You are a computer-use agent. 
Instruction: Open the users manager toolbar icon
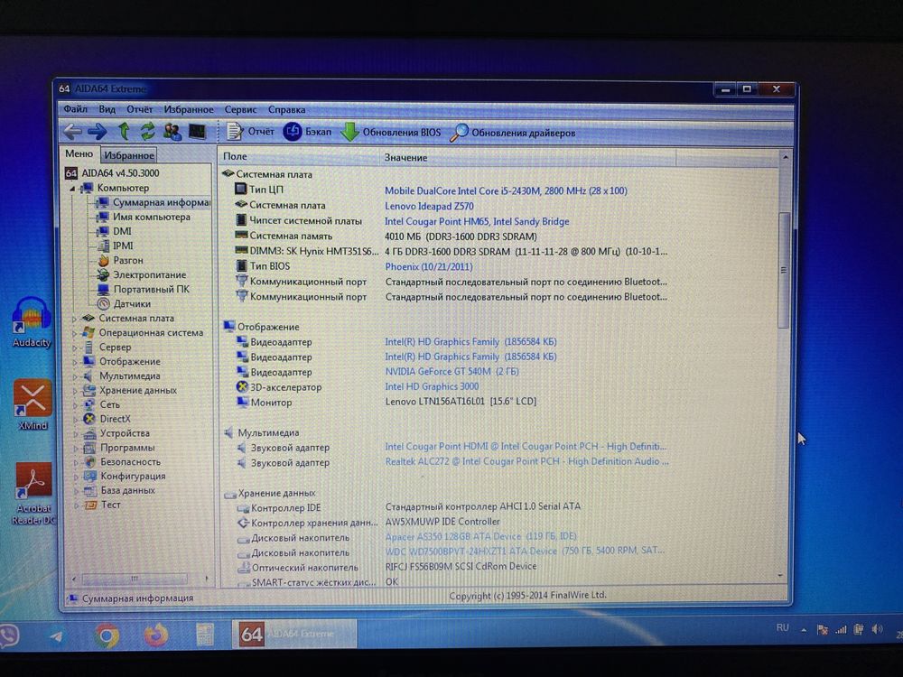pyautogui.click(x=172, y=132)
